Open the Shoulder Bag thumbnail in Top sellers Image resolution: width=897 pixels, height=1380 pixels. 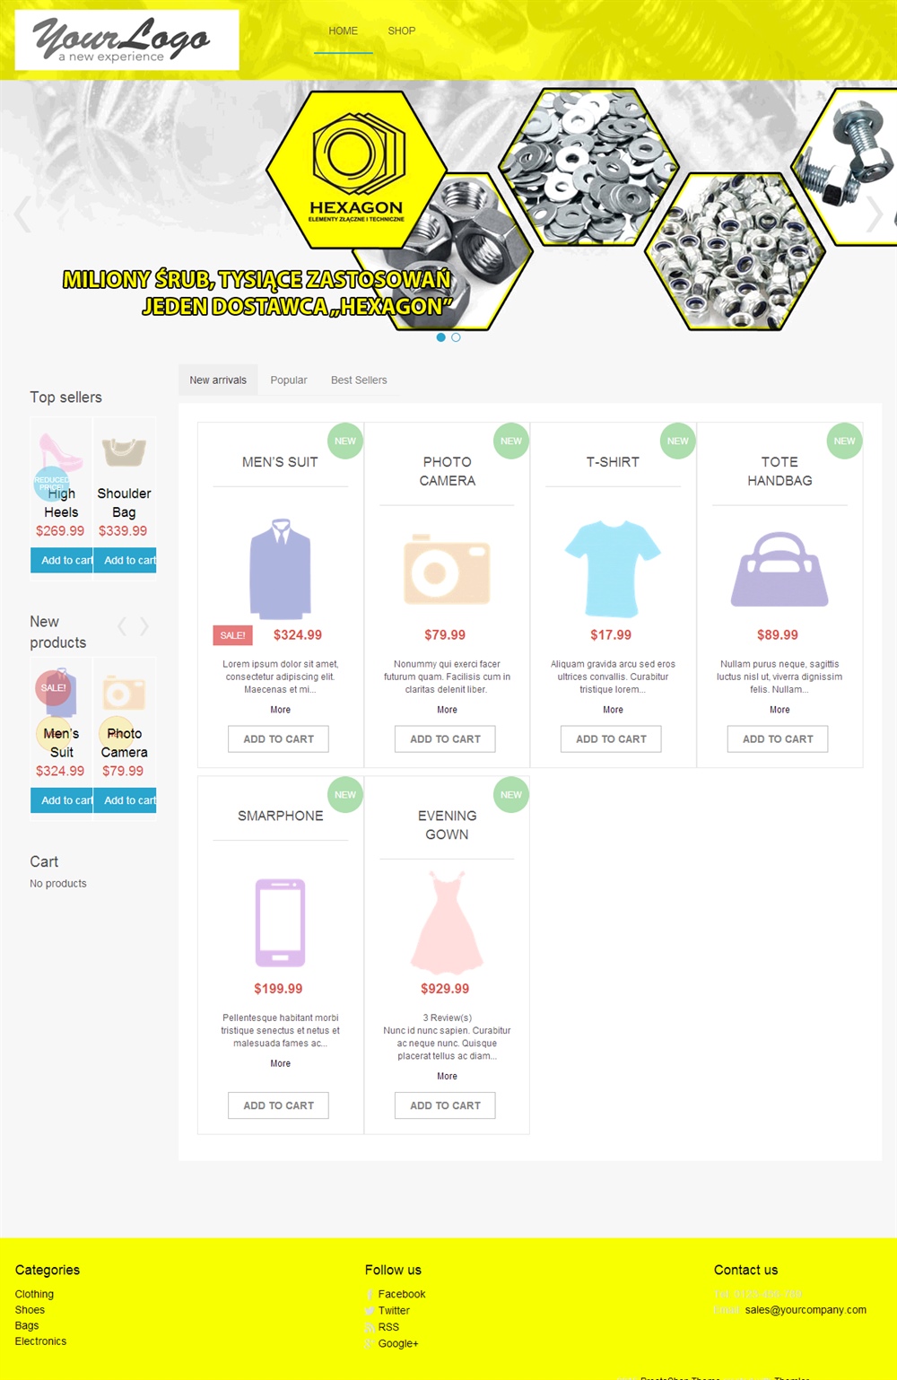click(124, 451)
